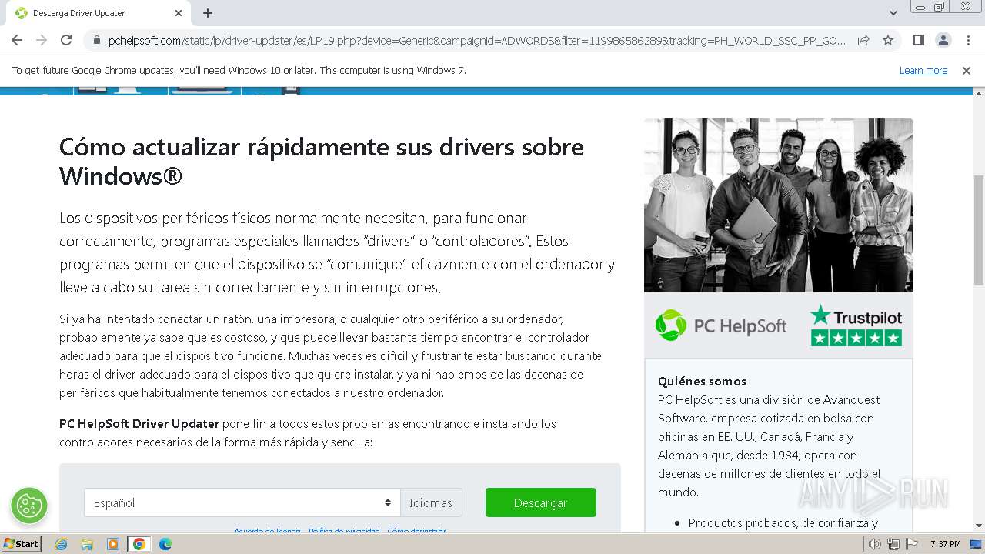Share this page from the address bar
Viewport: 985px width, 554px height.
coord(863,40)
